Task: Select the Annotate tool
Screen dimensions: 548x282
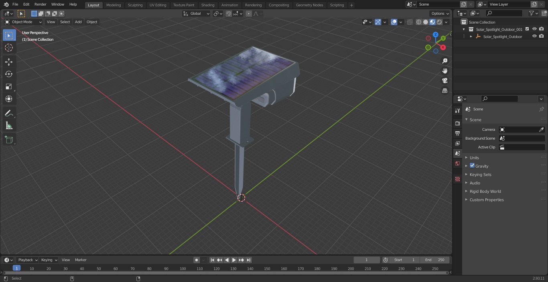Action: point(9,114)
